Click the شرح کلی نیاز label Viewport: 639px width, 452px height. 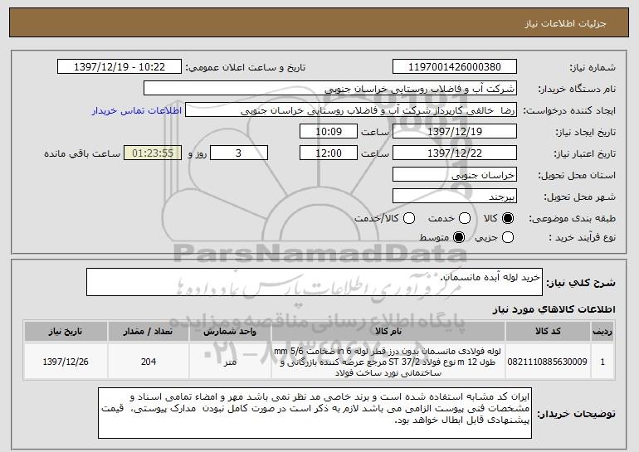(581, 283)
